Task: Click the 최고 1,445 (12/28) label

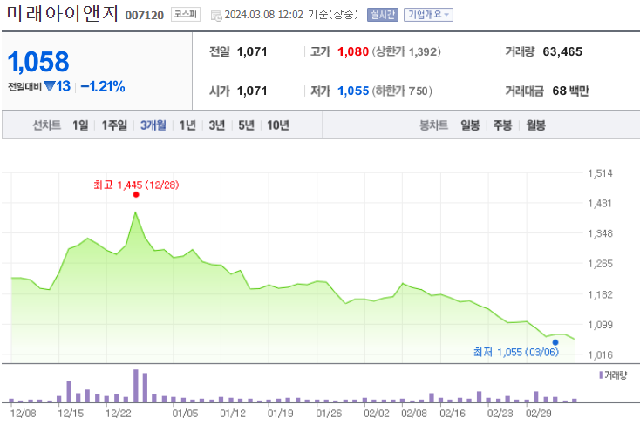Action: [136, 185]
